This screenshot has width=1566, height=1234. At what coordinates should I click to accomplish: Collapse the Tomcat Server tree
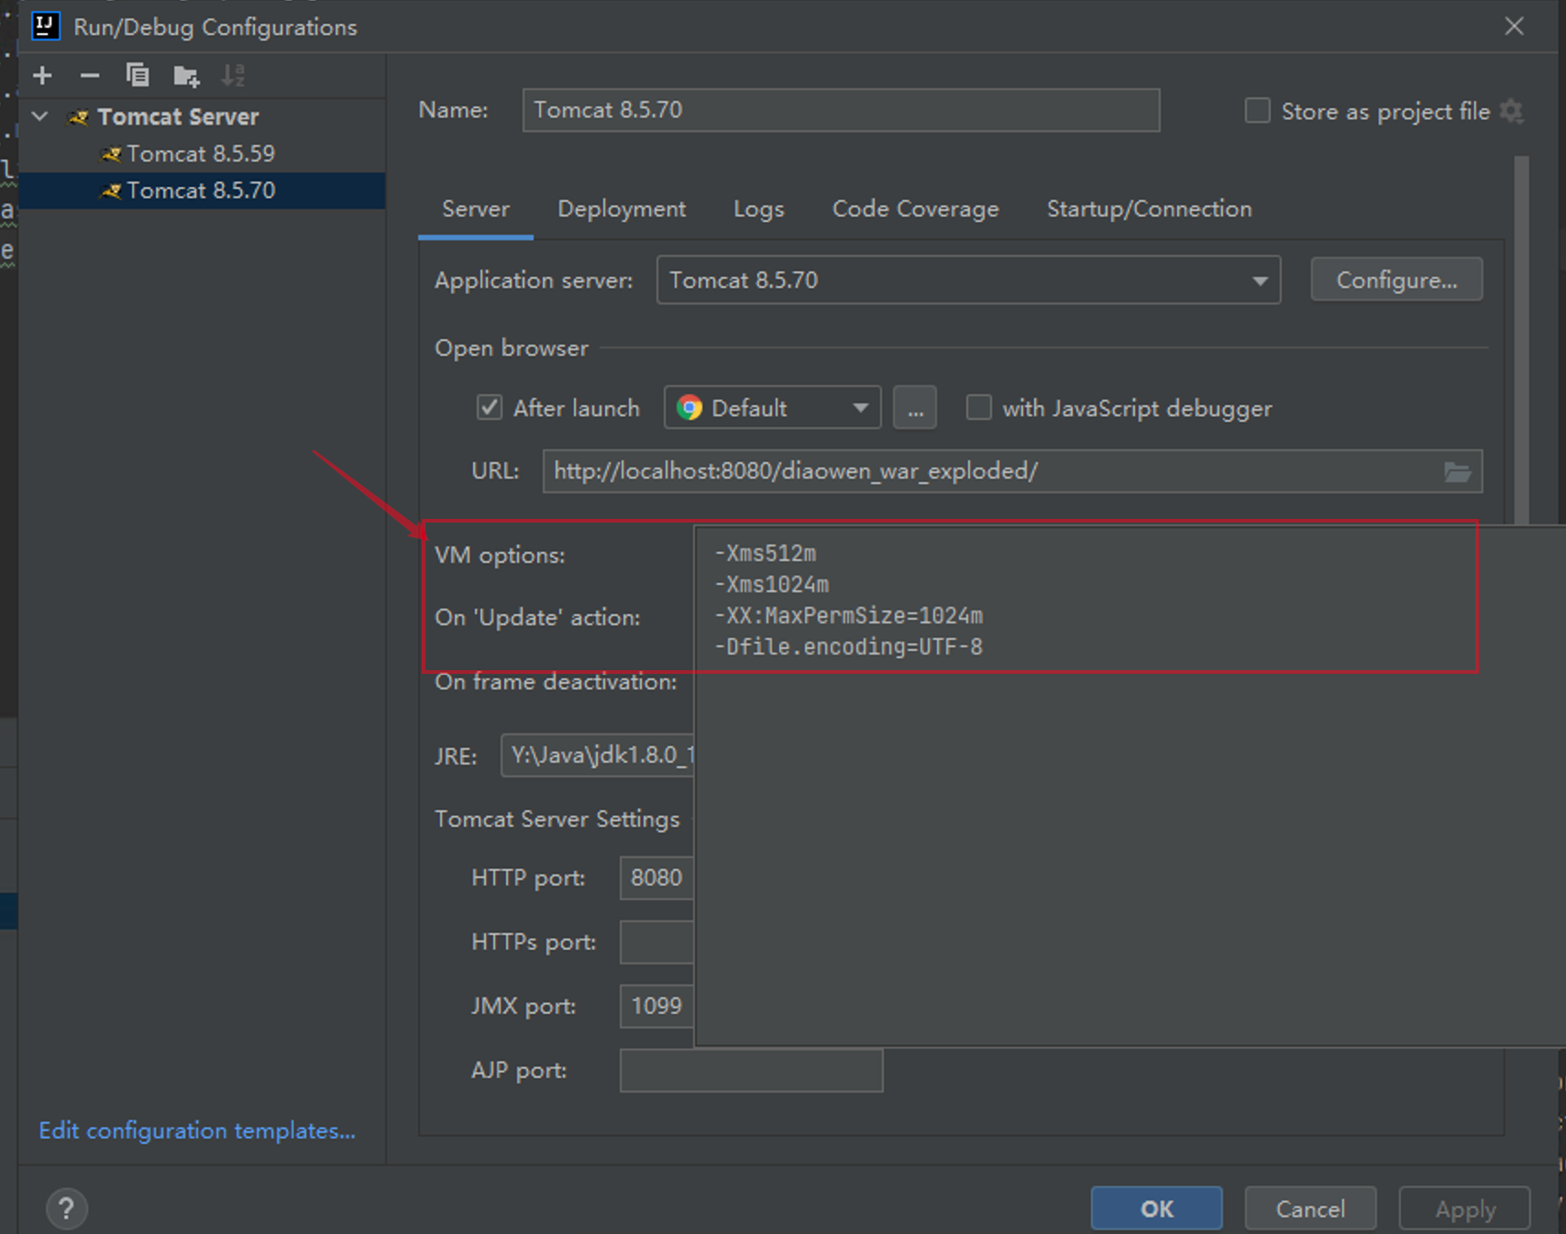tap(39, 116)
